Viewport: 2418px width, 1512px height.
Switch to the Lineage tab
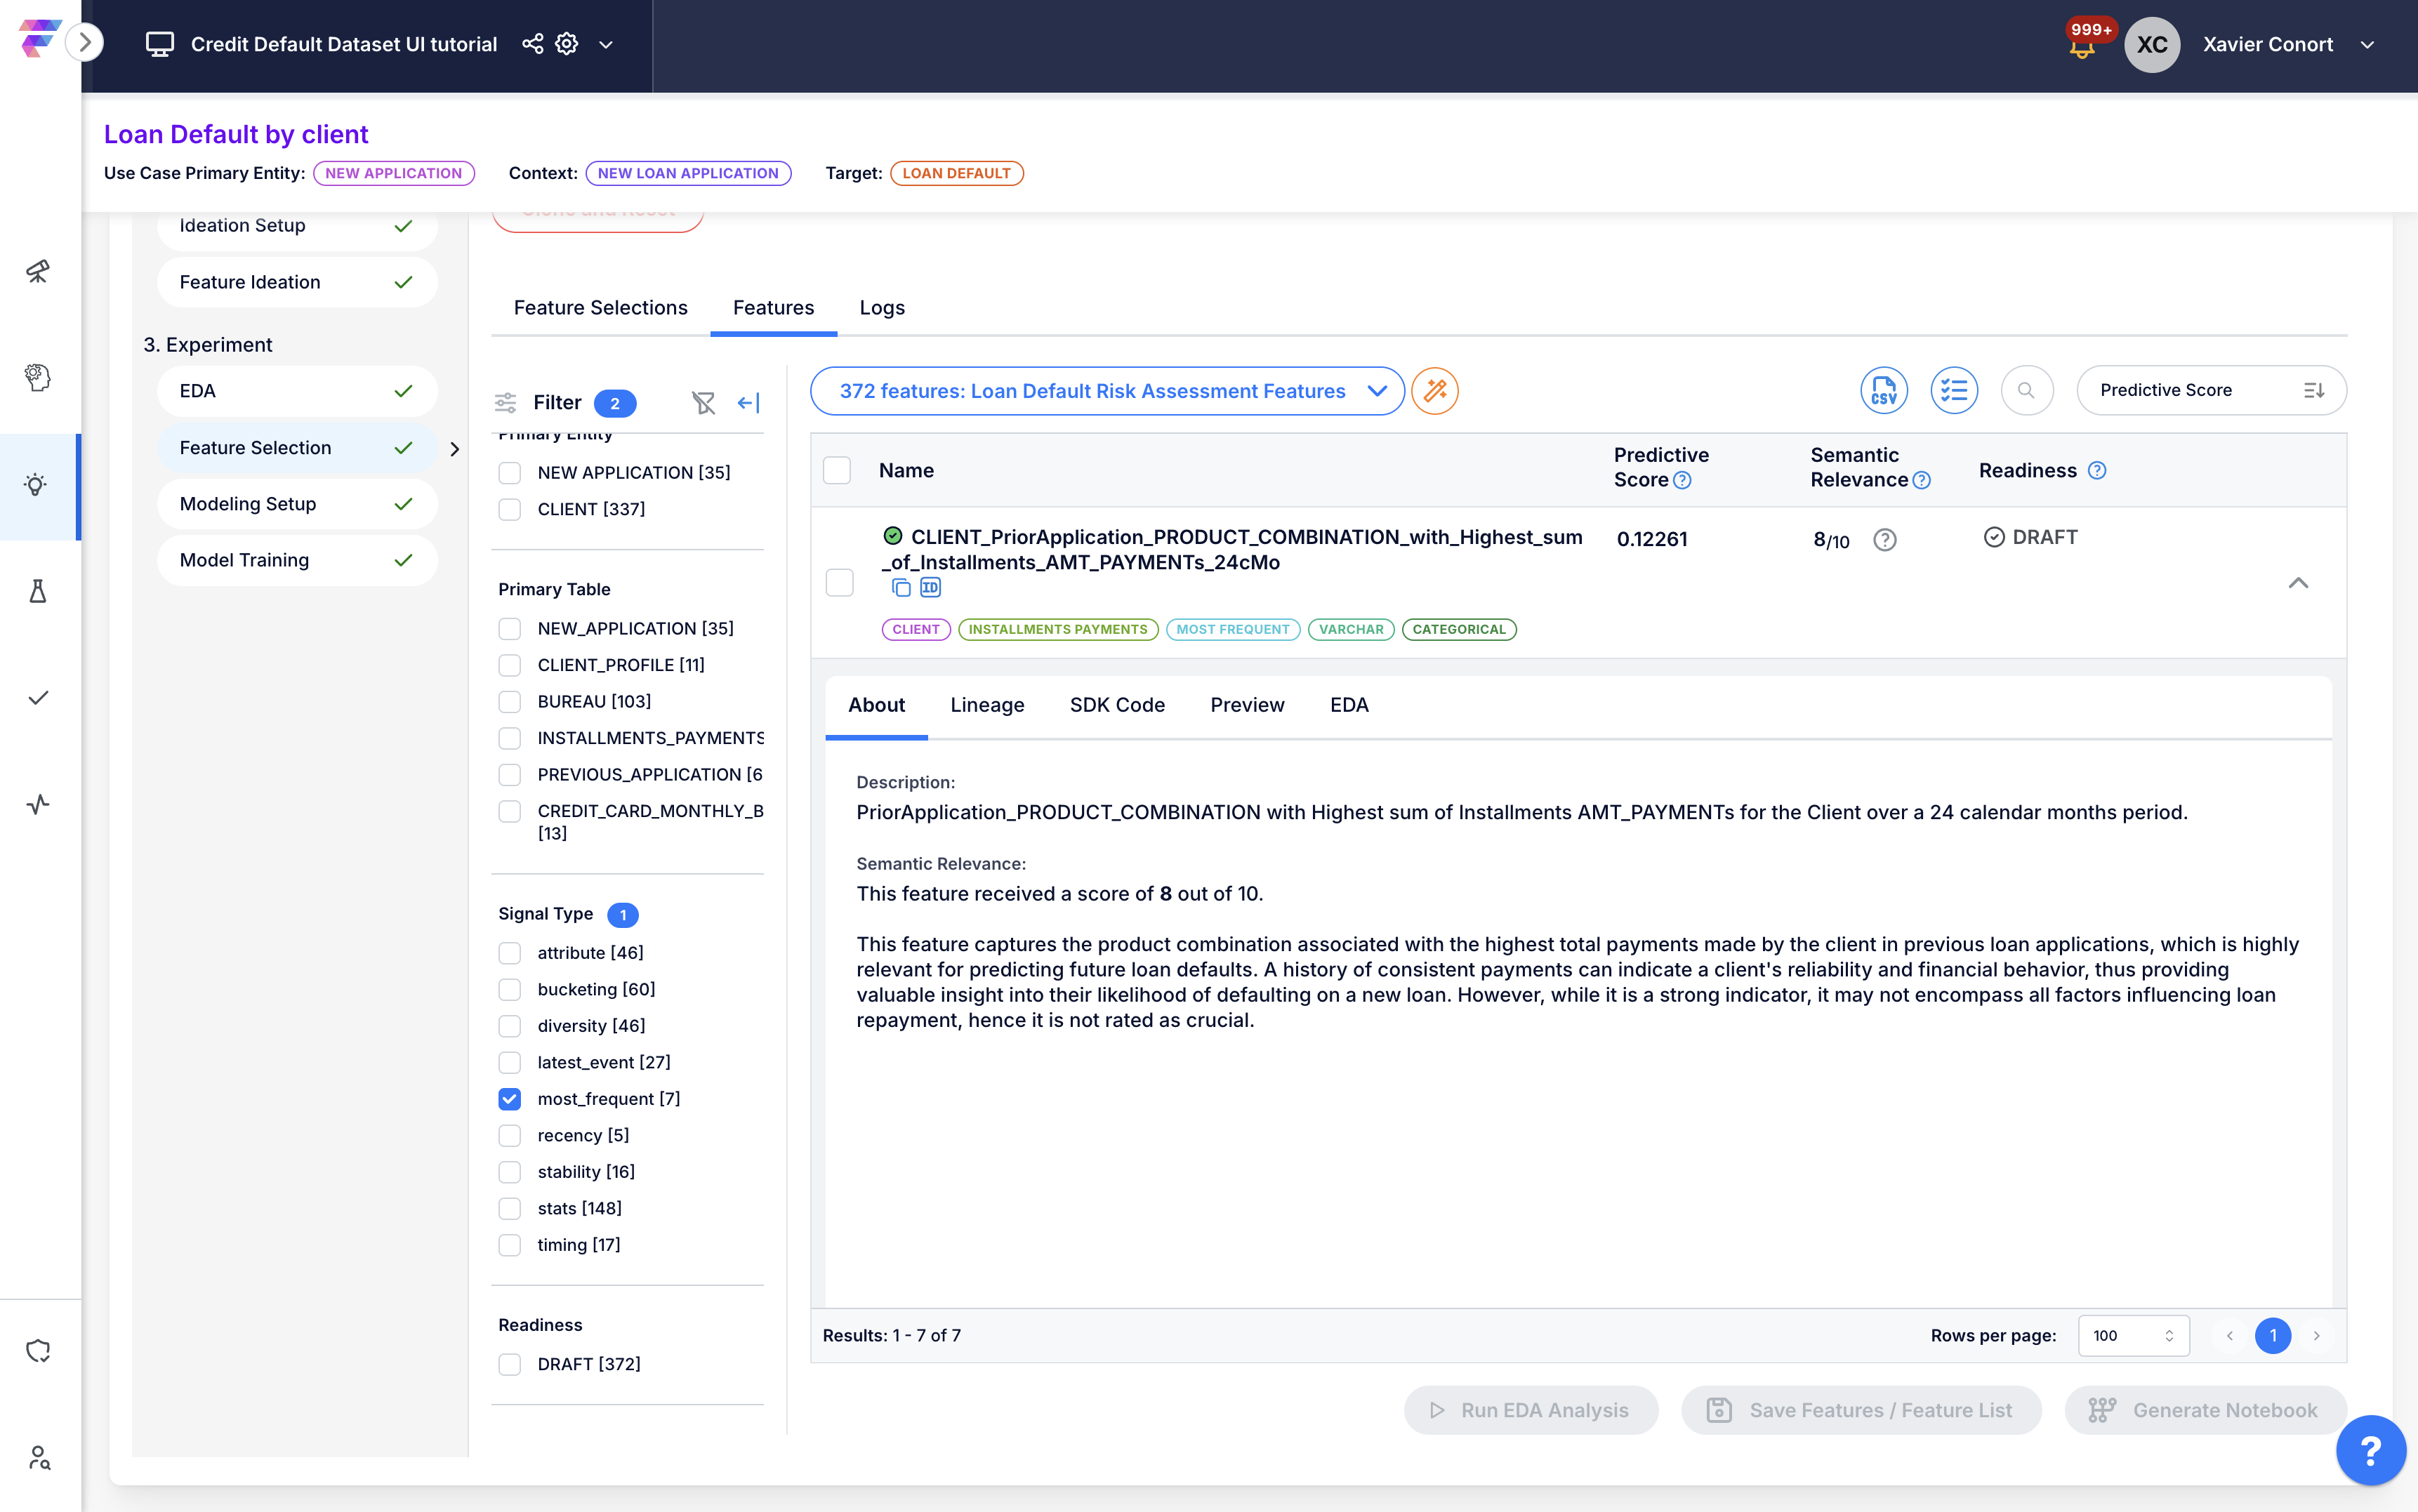coord(987,704)
